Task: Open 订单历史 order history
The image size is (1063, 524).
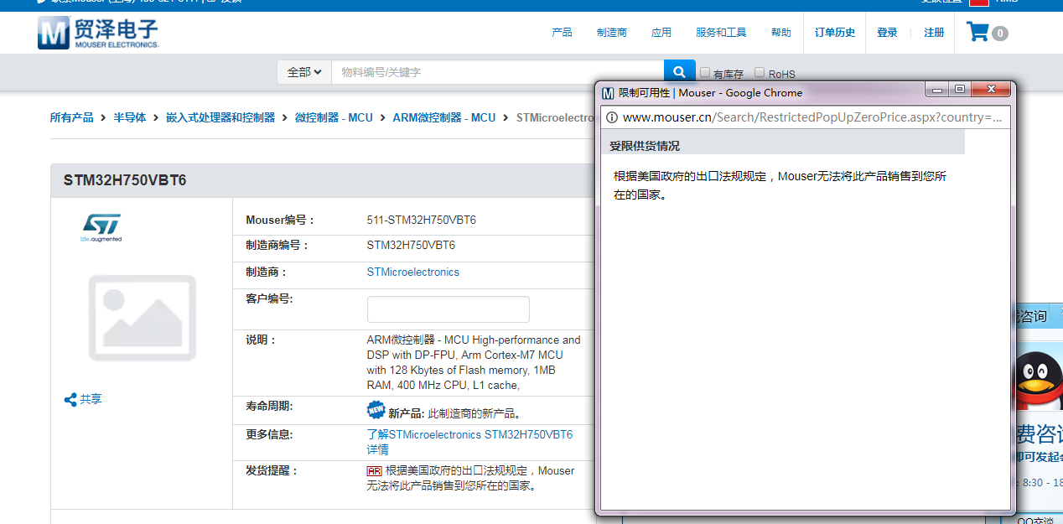Action: [x=835, y=33]
